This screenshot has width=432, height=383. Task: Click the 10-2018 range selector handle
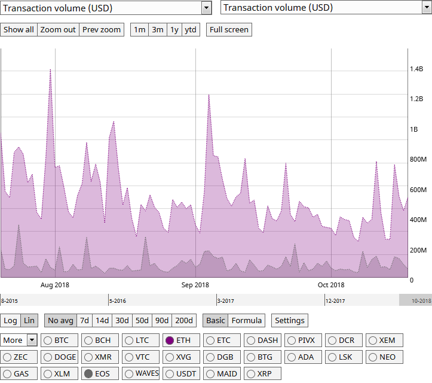415,300
